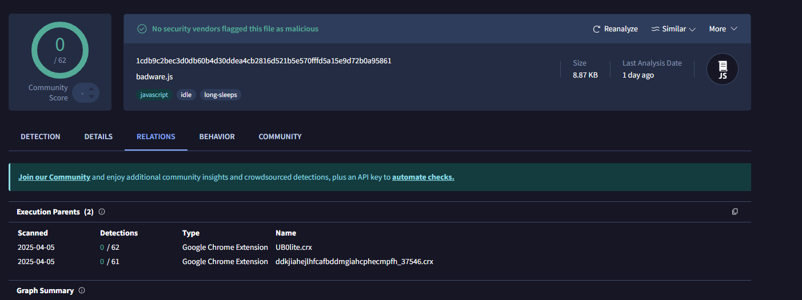Expand the Similar dropdown chevron
This screenshot has width=802, height=300.
tap(692, 29)
